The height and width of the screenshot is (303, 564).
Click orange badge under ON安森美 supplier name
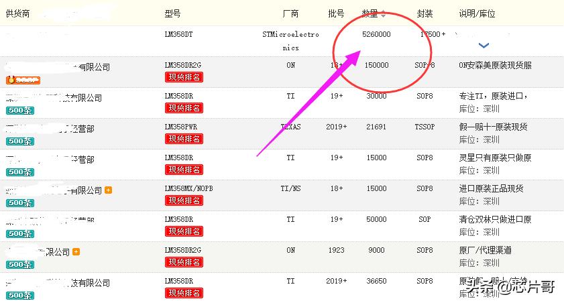click(x=23, y=80)
